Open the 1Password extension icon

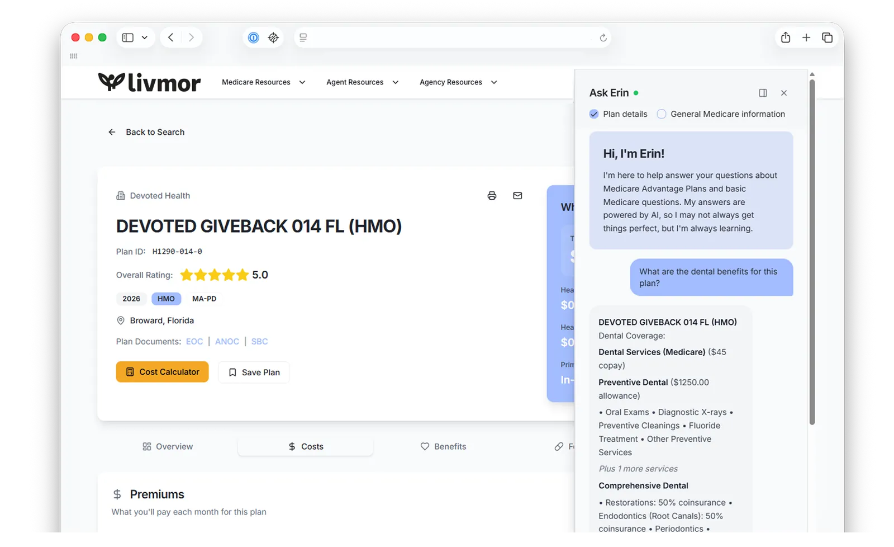tap(254, 37)
